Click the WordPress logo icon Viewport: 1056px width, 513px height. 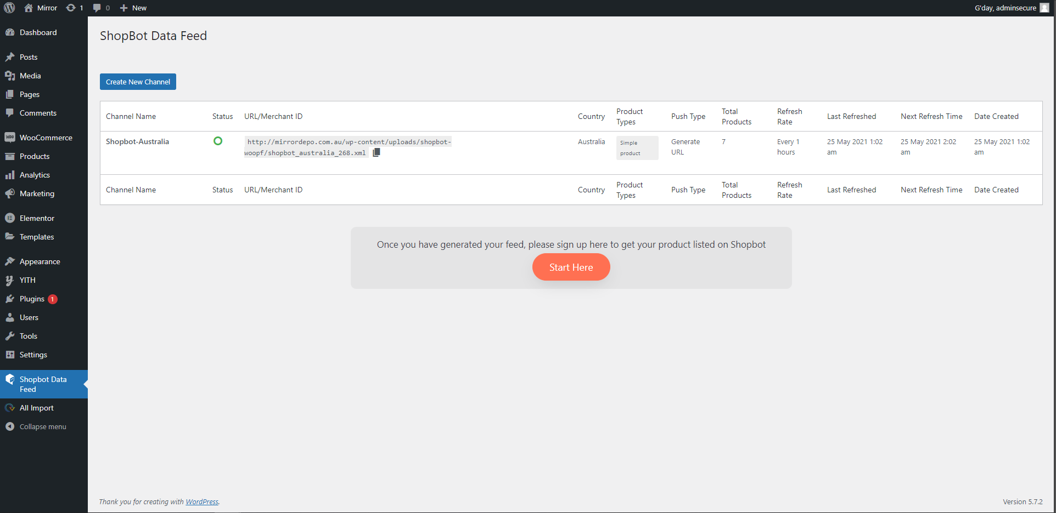click(9, 8)
